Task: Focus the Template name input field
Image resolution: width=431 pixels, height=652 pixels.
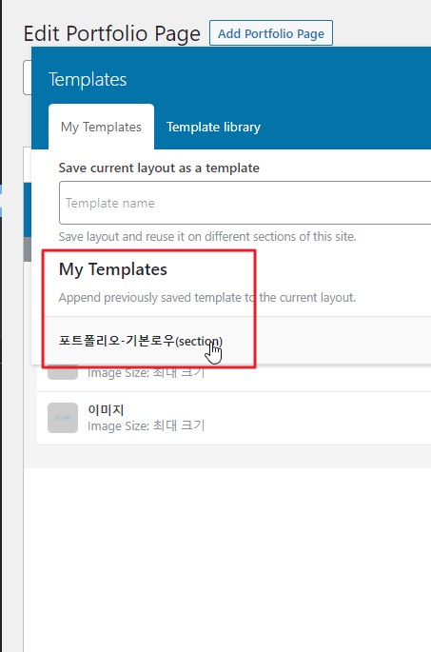Action: (245, 203)
